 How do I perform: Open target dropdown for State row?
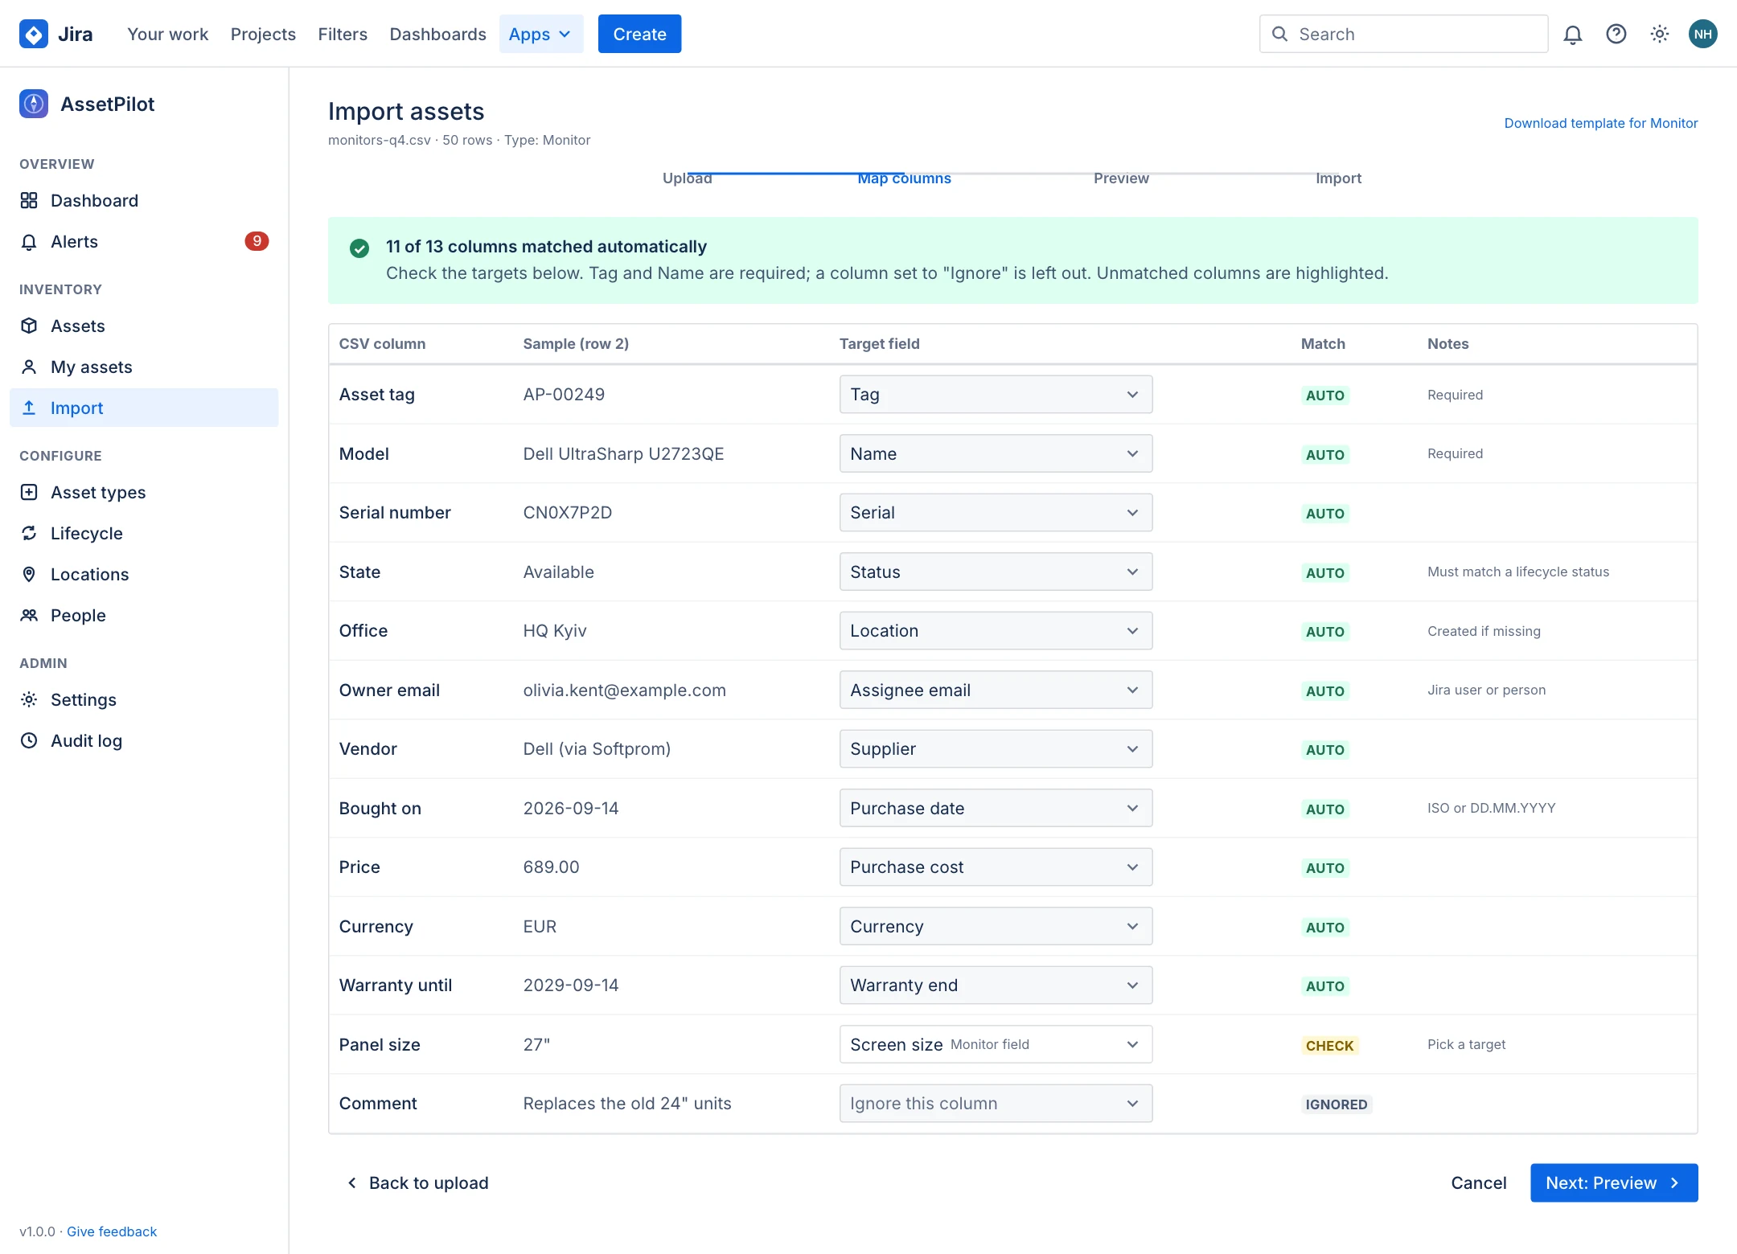pyautogui.click(x=996, y=572)
